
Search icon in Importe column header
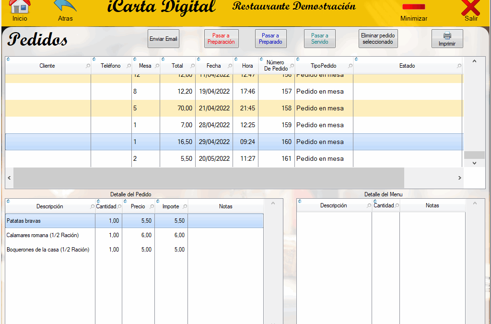pyautogui.click(x=185, y=206)
